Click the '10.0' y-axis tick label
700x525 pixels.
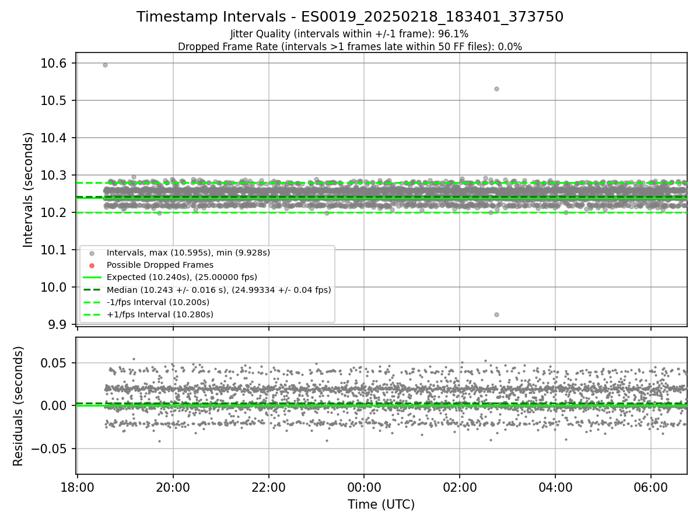coord(54,288)
